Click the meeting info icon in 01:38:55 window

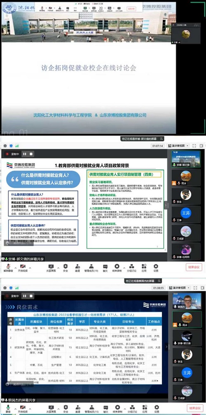click(5, 288)
